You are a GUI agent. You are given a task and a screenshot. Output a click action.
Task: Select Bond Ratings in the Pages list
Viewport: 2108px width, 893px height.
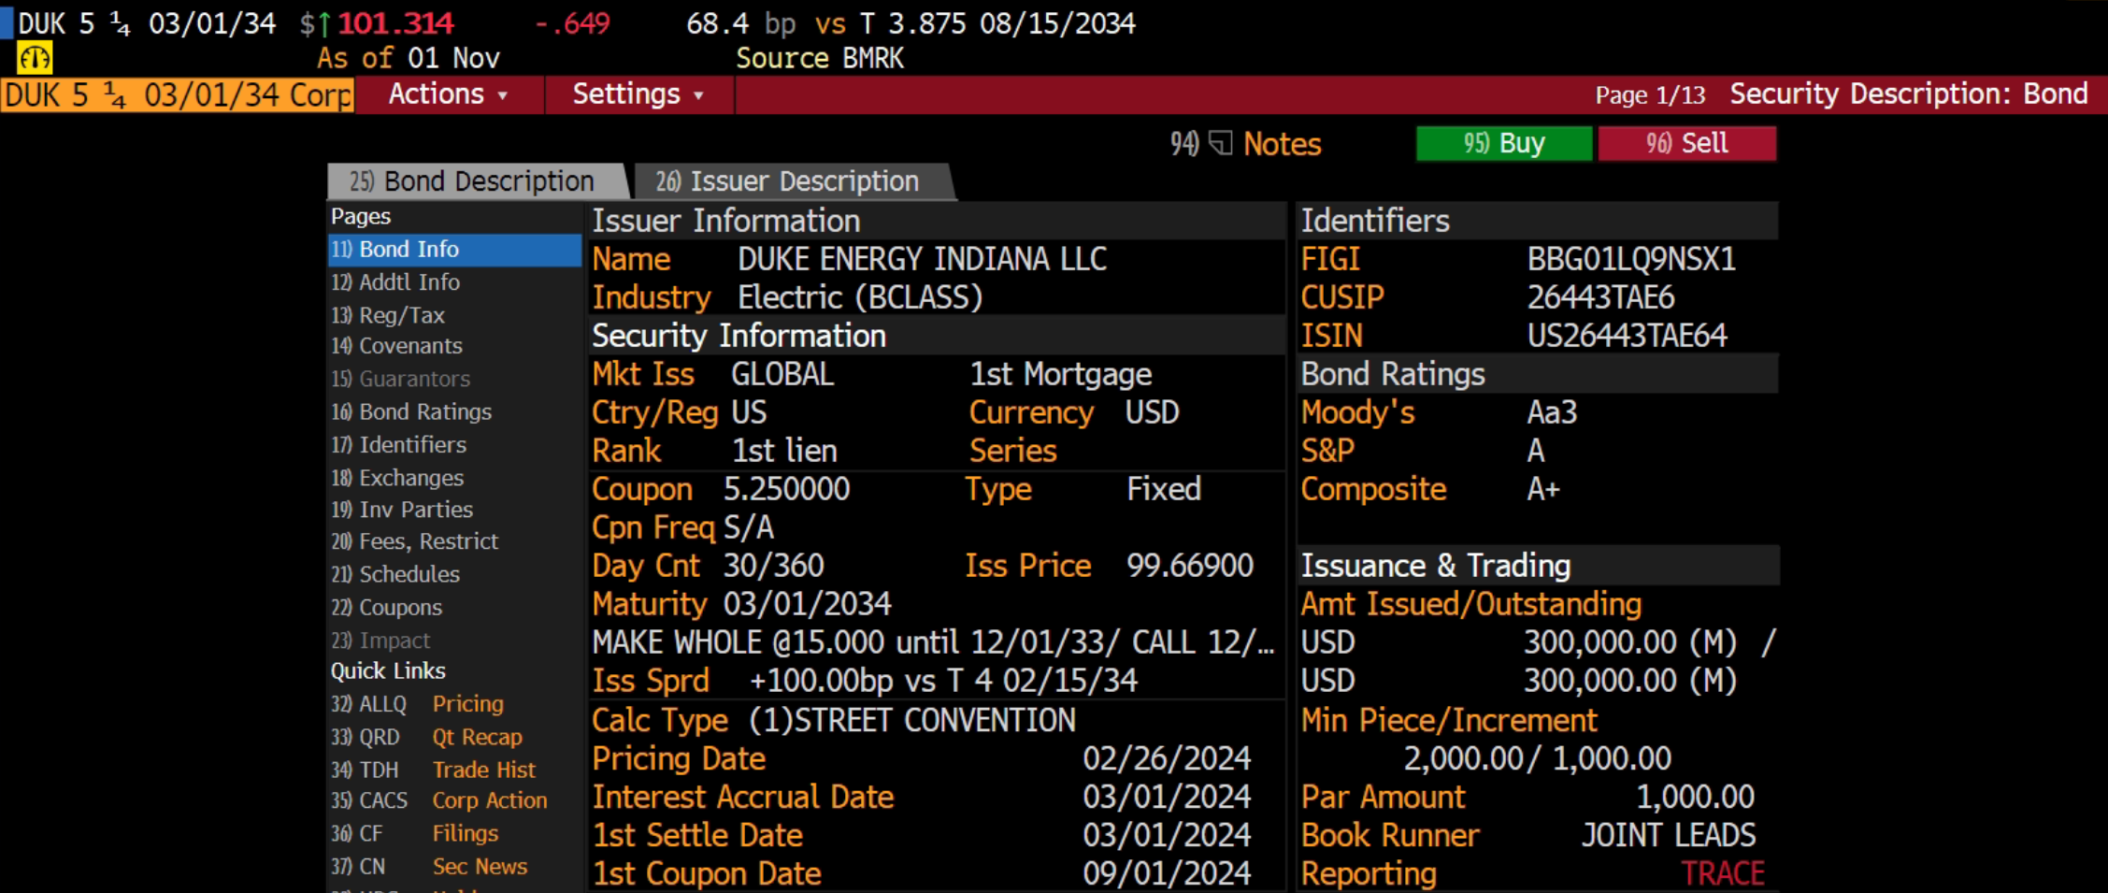(425, 412)
